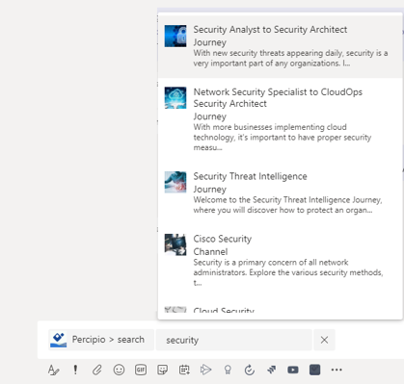The width and height of the screenshot is (404, 384).
Task: Open more messaging extensions via ellipsis
Action: coord(337,370)
